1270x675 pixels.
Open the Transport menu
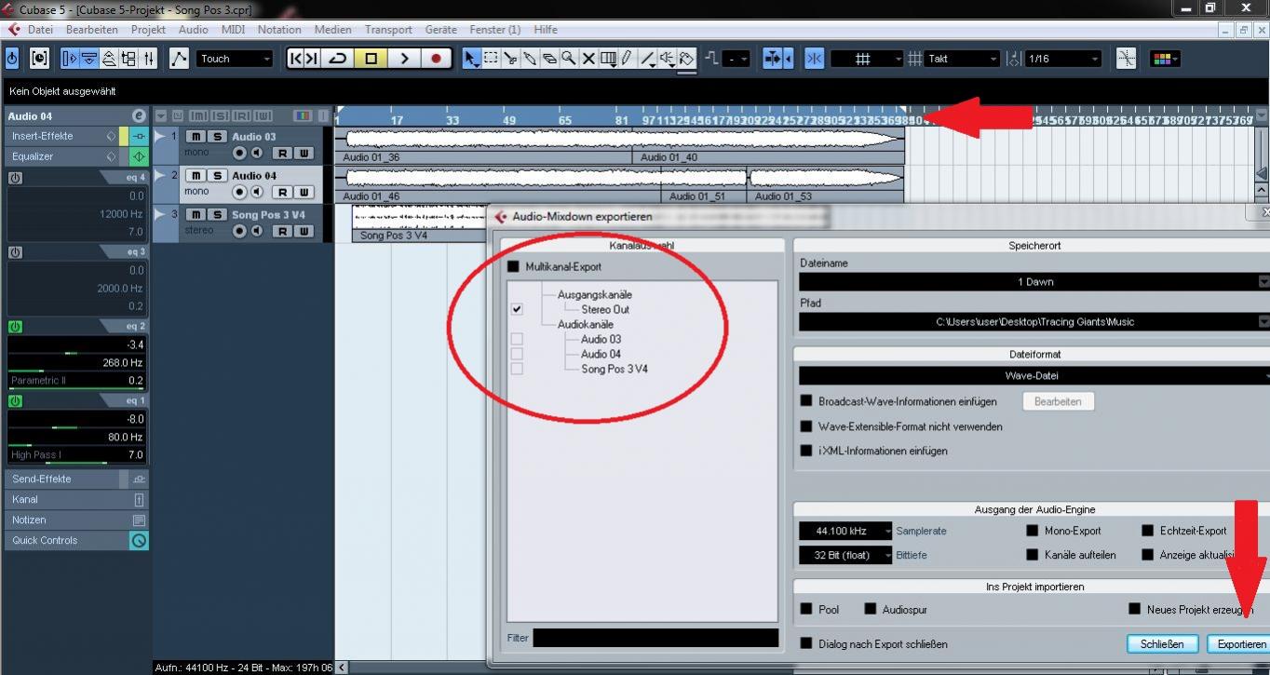click(x=388, y=30)
